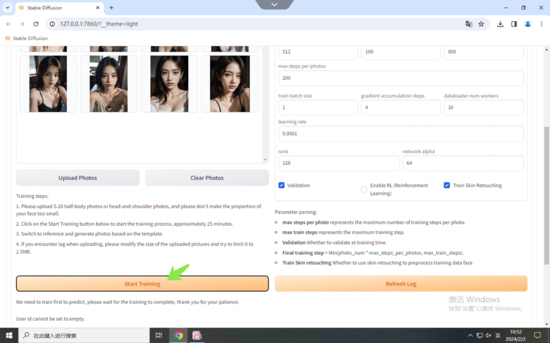Open the Chrome profile avatar
The height and width of the screenshot is (343, 550).
[x=528, y=24]
